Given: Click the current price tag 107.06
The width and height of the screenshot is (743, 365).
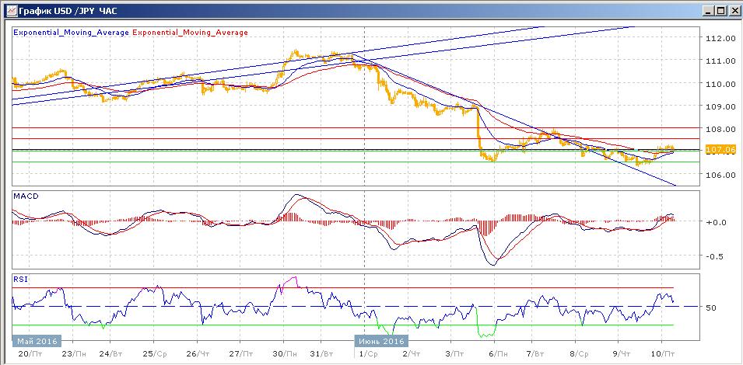Looking at the screenshot, I should 720,149.
